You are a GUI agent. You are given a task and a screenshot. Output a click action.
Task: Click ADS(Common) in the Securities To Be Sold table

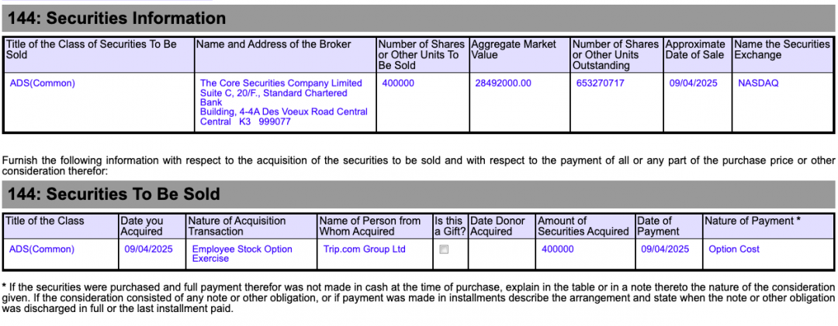42,249
